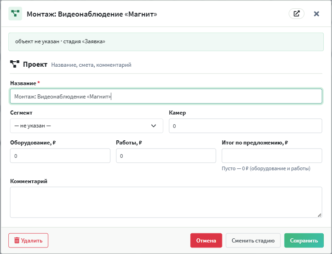Click the Название label
Viewport: 332px width, 254px height.
pos(23,83)
